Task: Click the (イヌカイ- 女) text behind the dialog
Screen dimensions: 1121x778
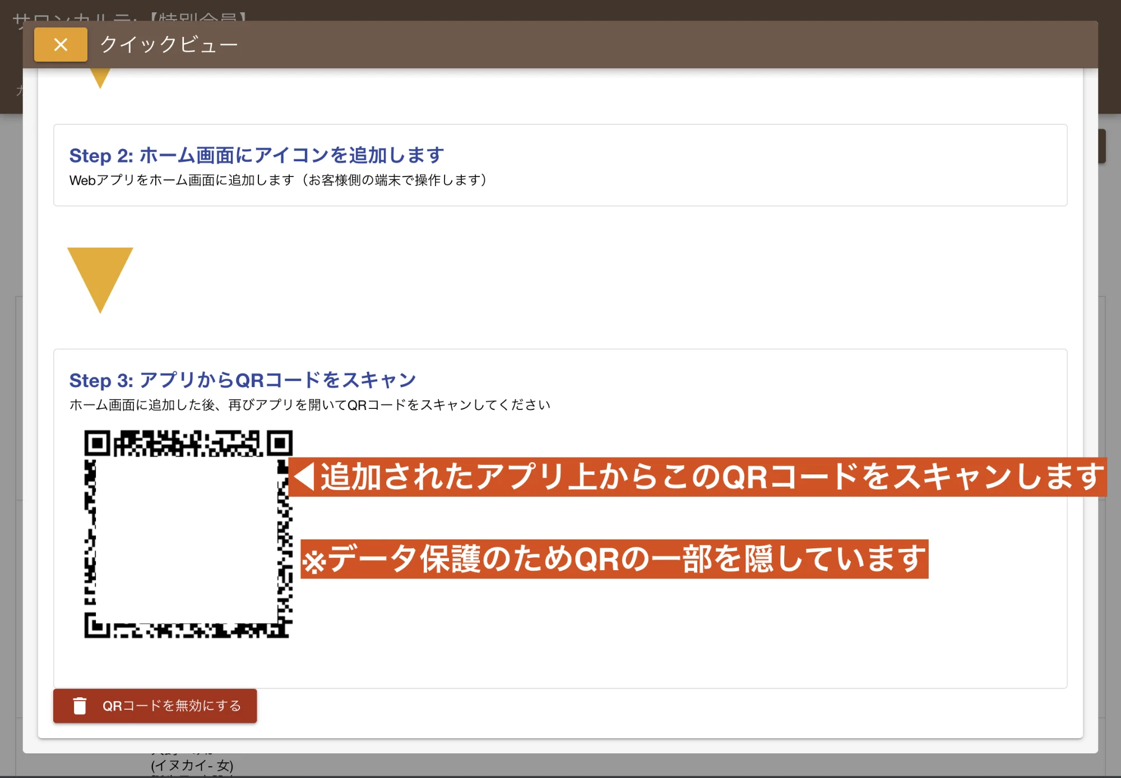Action: click(x=192, y=765)
